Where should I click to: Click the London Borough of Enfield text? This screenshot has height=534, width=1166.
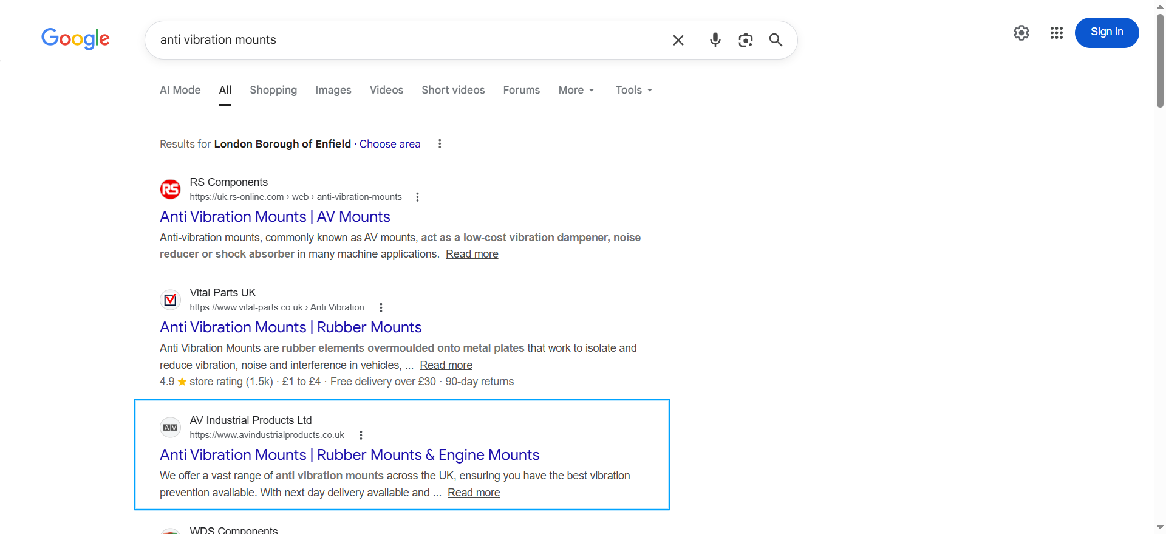(x=282, y=144)
